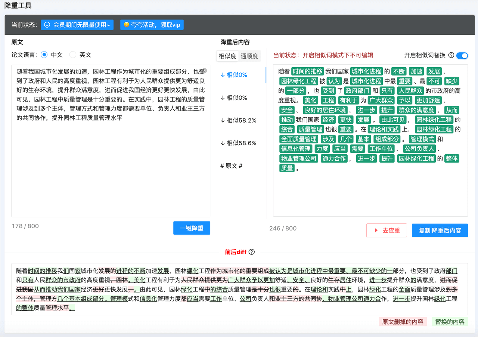Select the 相似58.2% result version
The image size is (478, 337).
click(x=238, y=120)
